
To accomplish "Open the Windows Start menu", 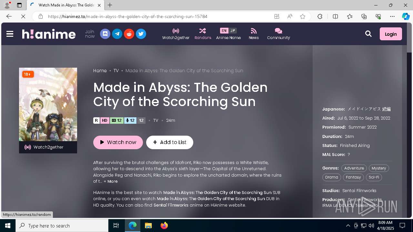I will (8, 226).
